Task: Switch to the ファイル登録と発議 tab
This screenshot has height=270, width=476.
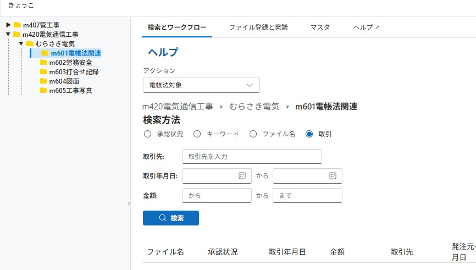Action: [x=258, y=27]
